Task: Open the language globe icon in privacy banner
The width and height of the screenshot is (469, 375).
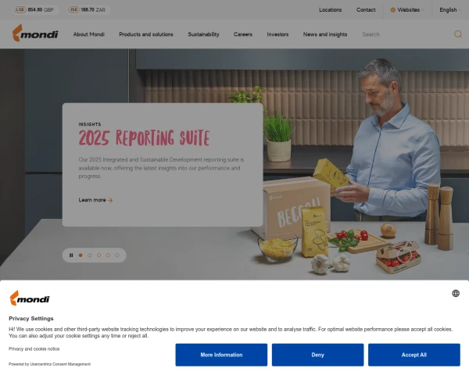Action: 456,294
